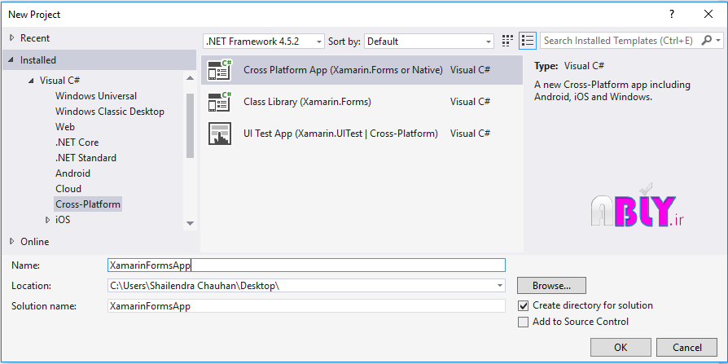Image resolution: width=728 pixels, height=364 pixels.
Task: Open the .NET Framework version dropdown
Action: point(264,42)
